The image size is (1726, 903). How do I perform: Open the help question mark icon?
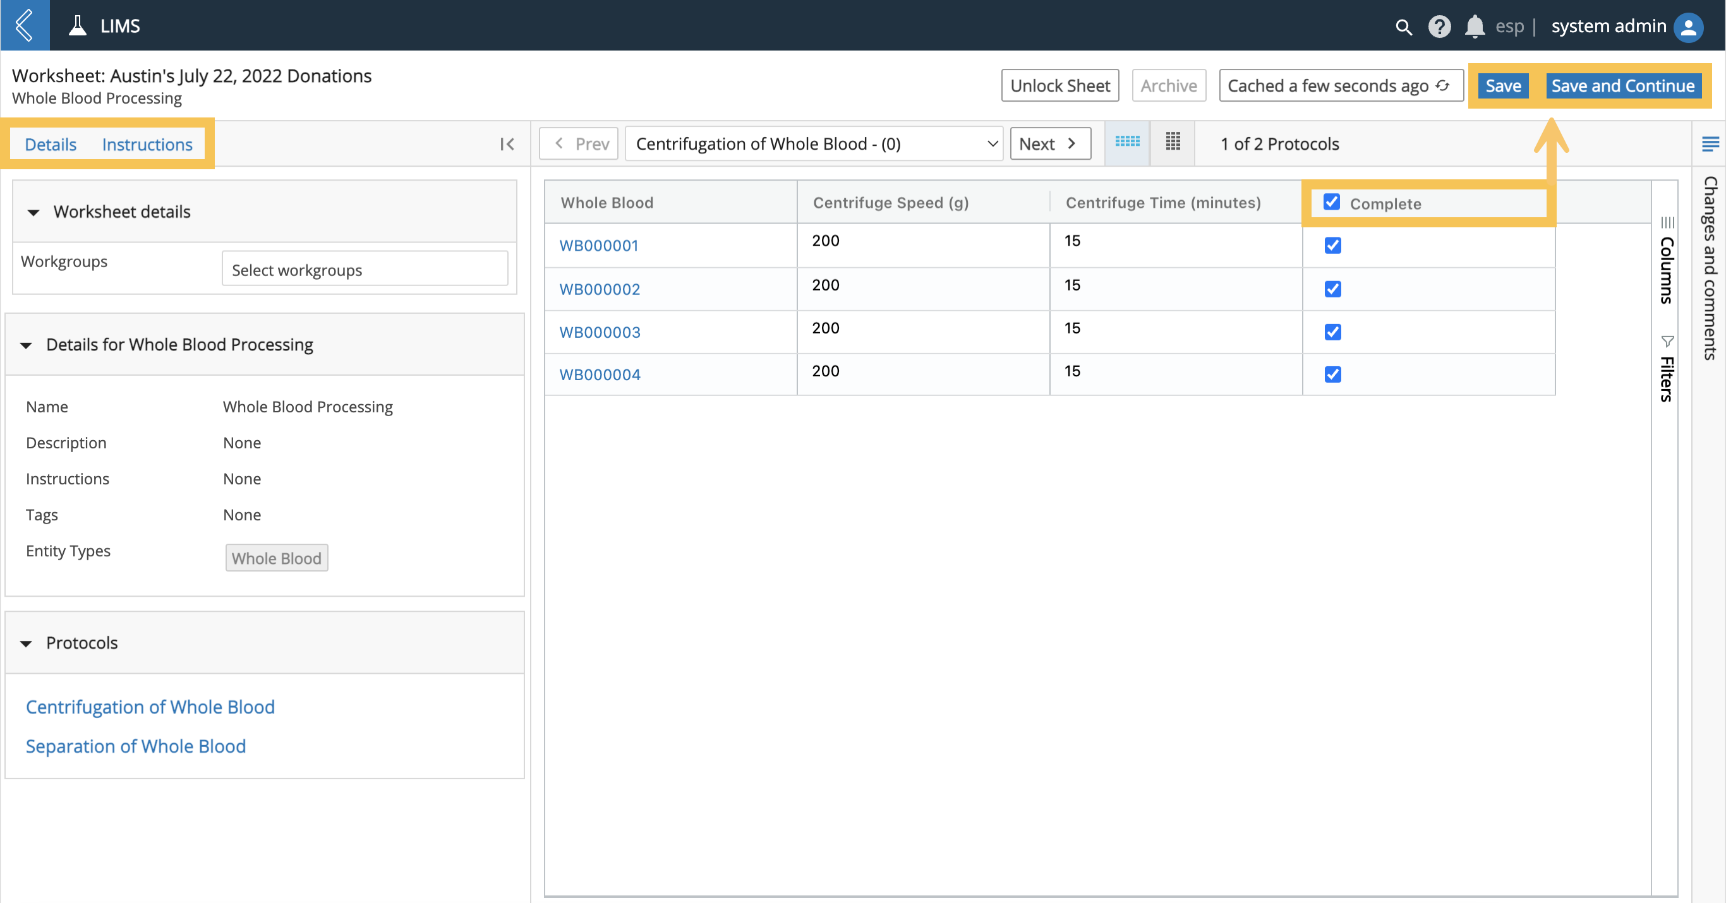(x=1439, y=27)
